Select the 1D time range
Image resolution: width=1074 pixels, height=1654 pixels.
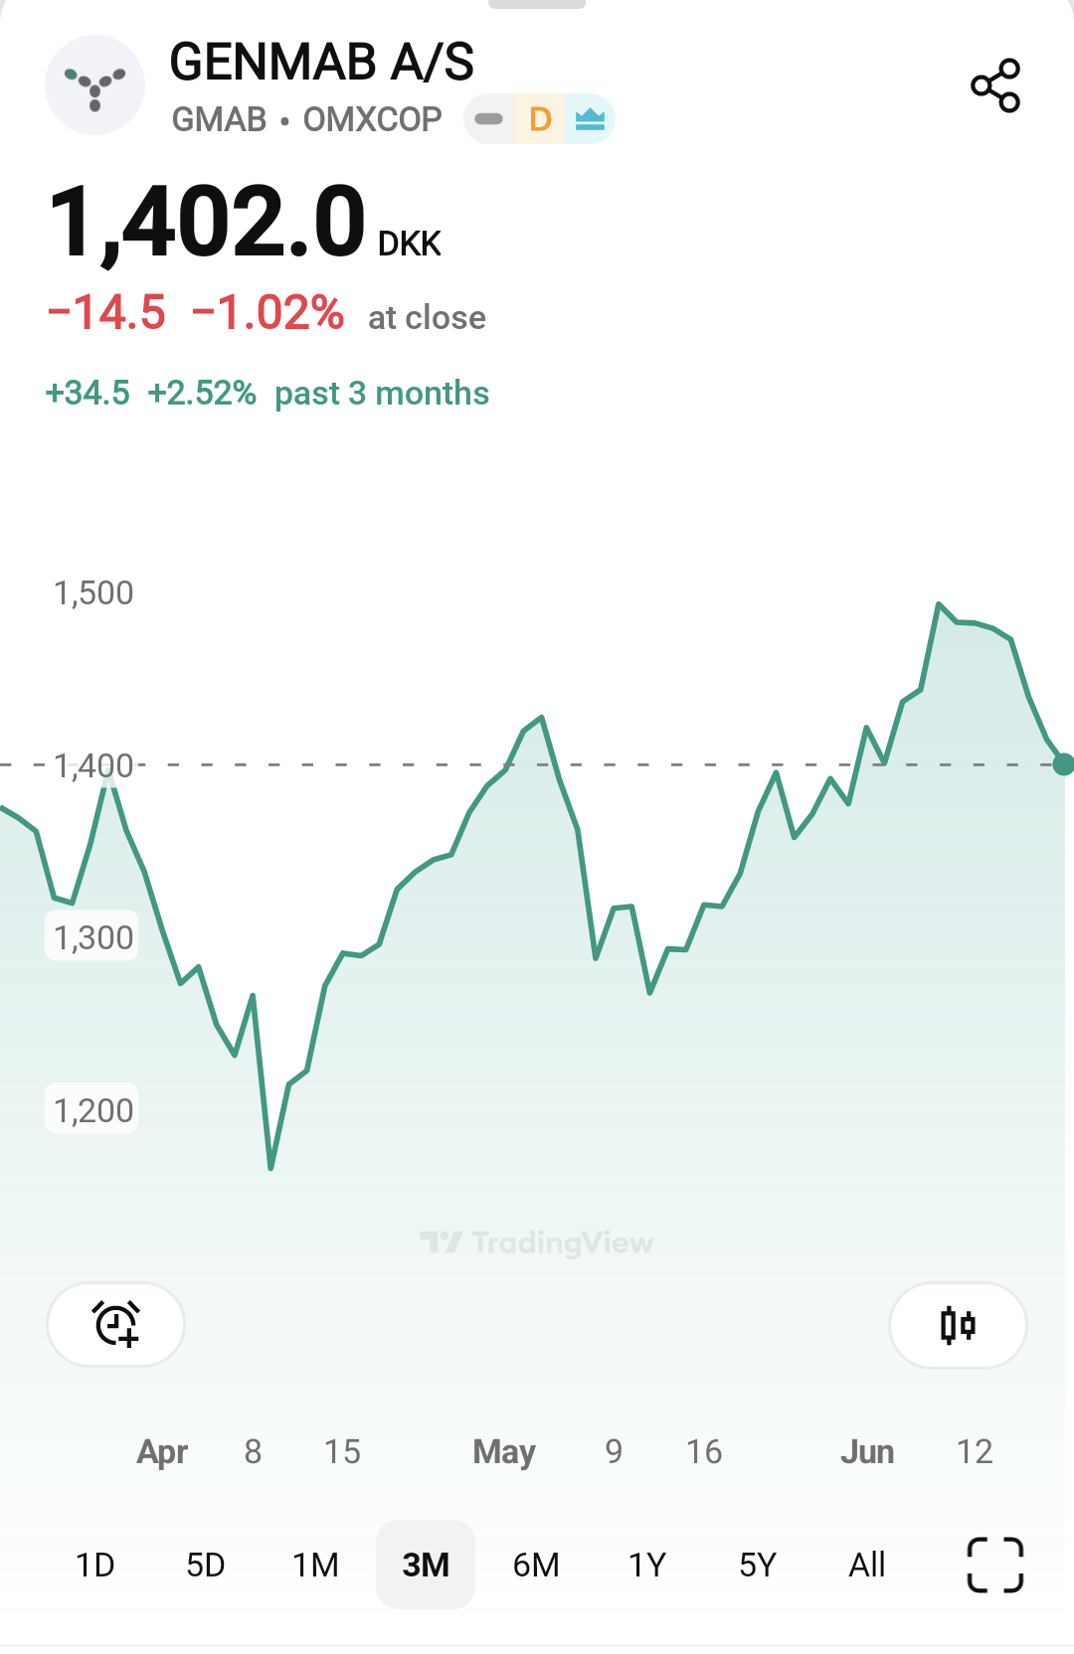pyautogui.click(x=95, y=1565)
